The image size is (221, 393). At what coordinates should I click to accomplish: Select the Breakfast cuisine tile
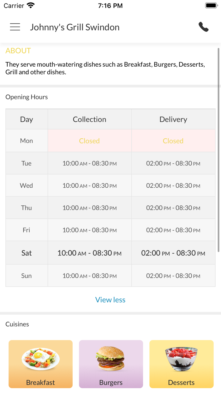point(40,364)
